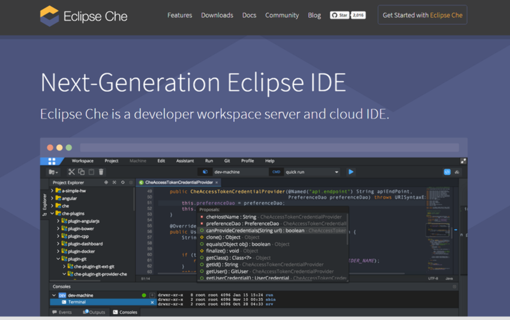The image size is (510, 320).
Task: Select che-plugin-git-ext-git item
Action: 94,266
